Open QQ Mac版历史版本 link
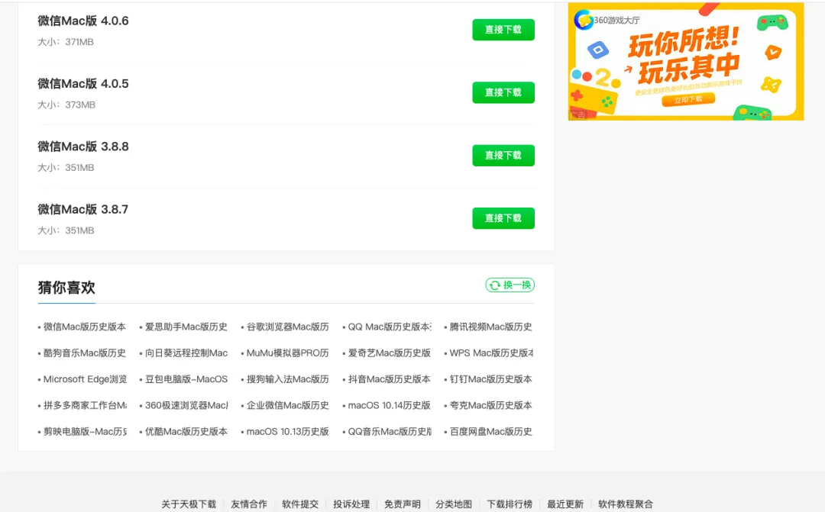 pos(390,327)
